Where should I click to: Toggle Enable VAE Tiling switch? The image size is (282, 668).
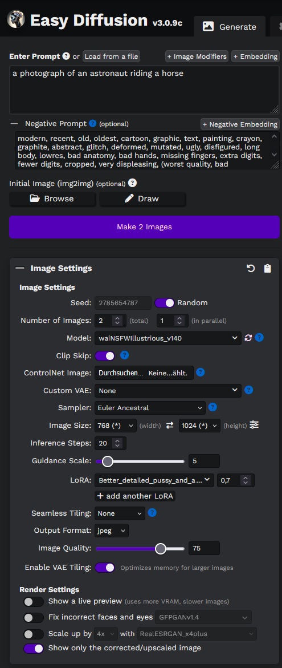point(105,568)
